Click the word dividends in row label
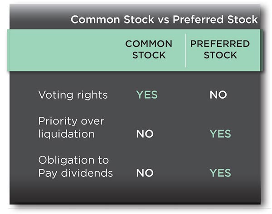Image resolution: width=272 pixels, height=214 pixels. (87, 173)
